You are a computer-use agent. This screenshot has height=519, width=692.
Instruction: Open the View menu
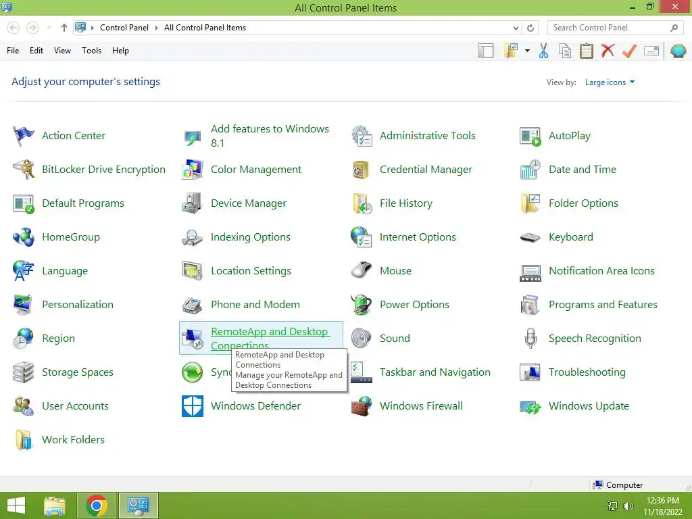click(62, 51)
